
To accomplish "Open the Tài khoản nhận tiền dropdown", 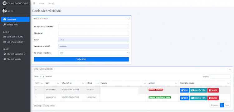I will 94,53.
